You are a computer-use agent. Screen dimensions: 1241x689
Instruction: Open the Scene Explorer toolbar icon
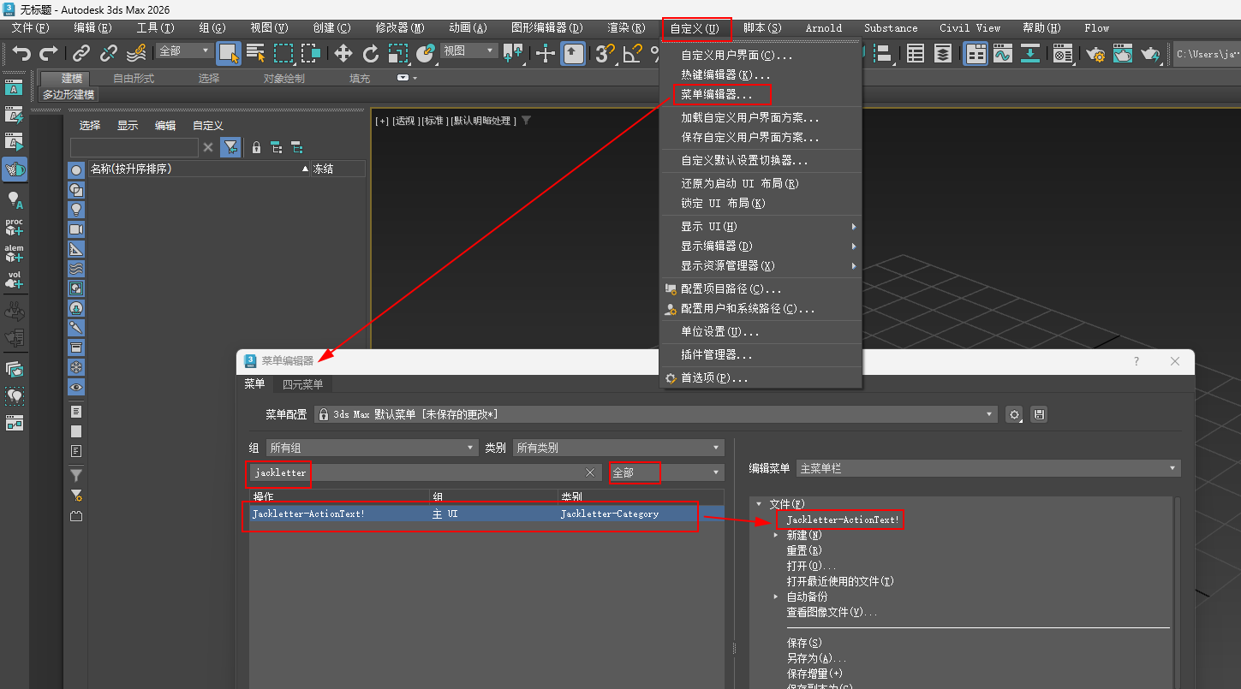click(916, 54)
